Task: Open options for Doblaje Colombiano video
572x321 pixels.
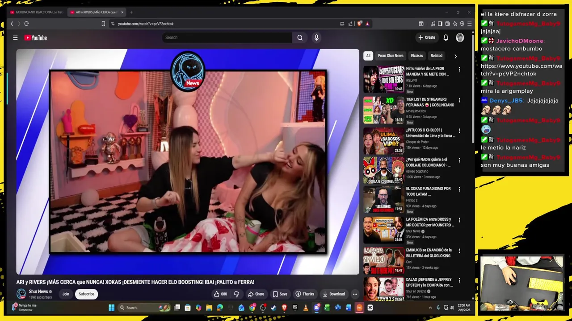Action: pos(459,160)
